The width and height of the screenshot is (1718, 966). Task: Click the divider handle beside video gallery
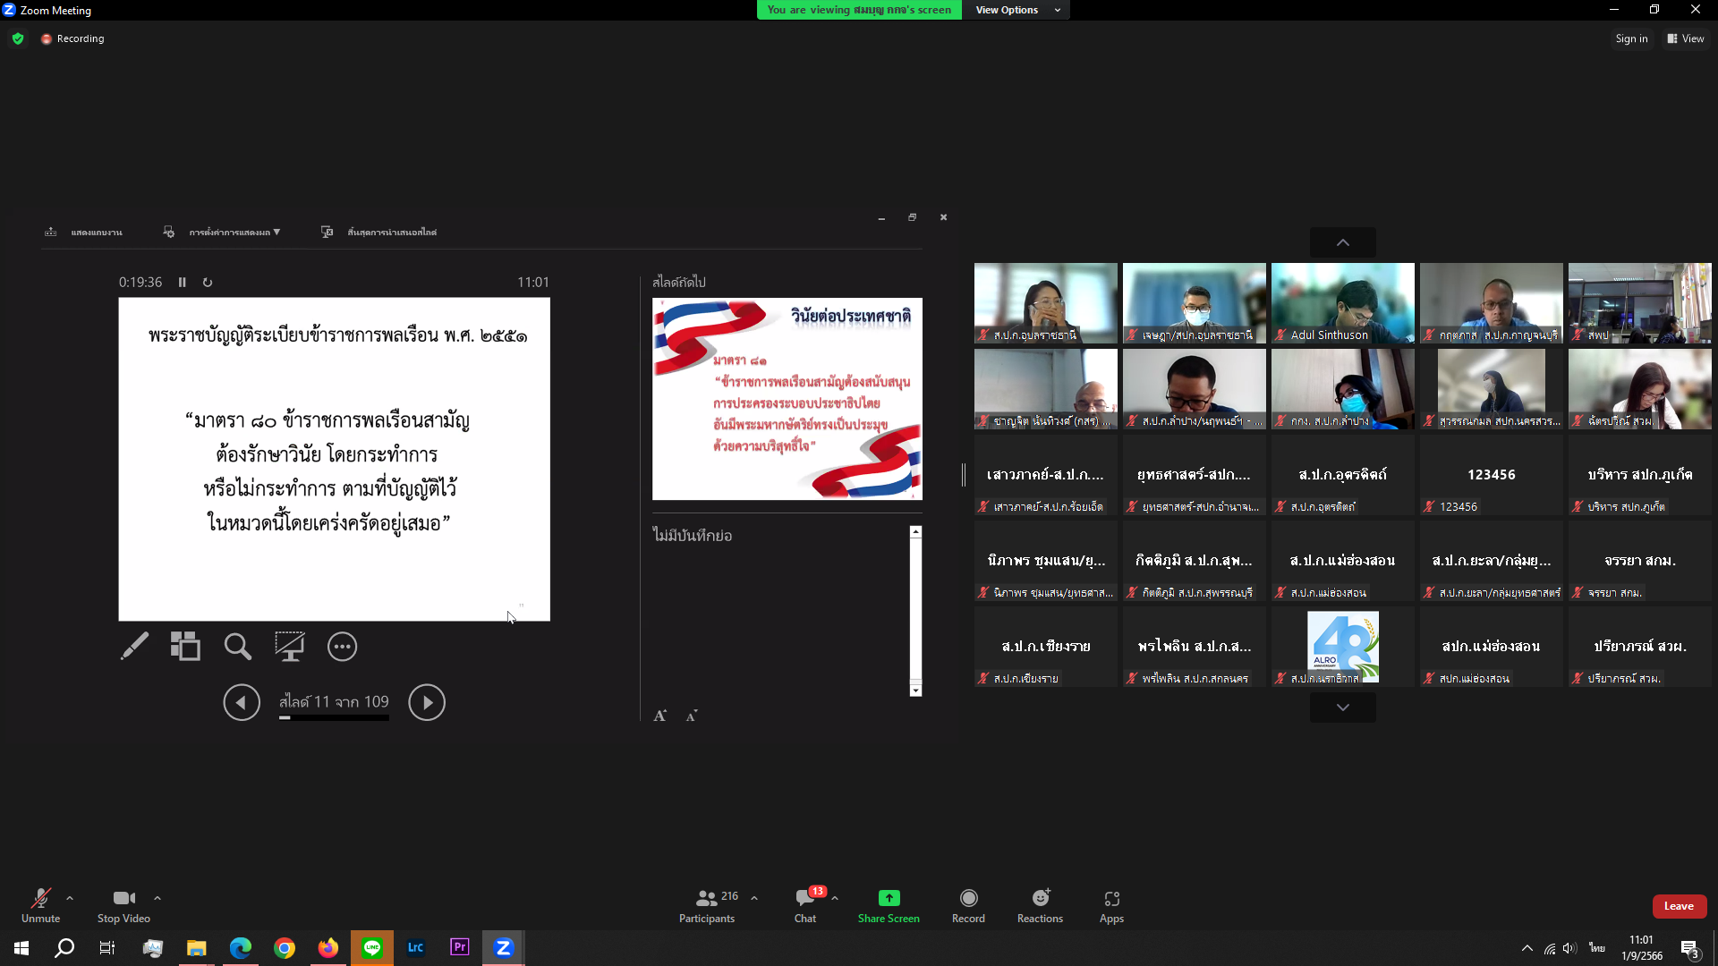point(964,475)
